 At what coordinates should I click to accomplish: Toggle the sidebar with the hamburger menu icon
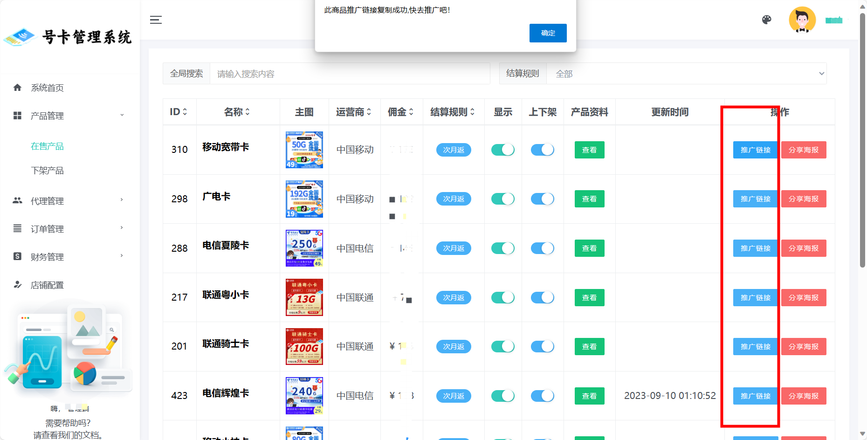(x=156, y=20)
